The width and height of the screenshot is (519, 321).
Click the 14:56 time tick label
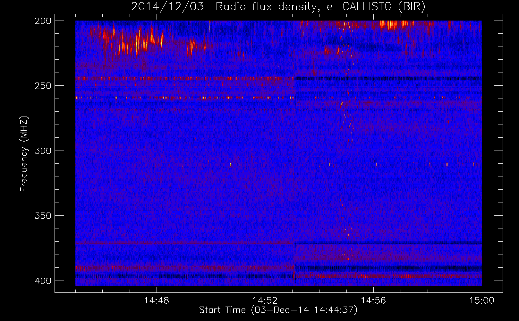(x=373, y=301)
